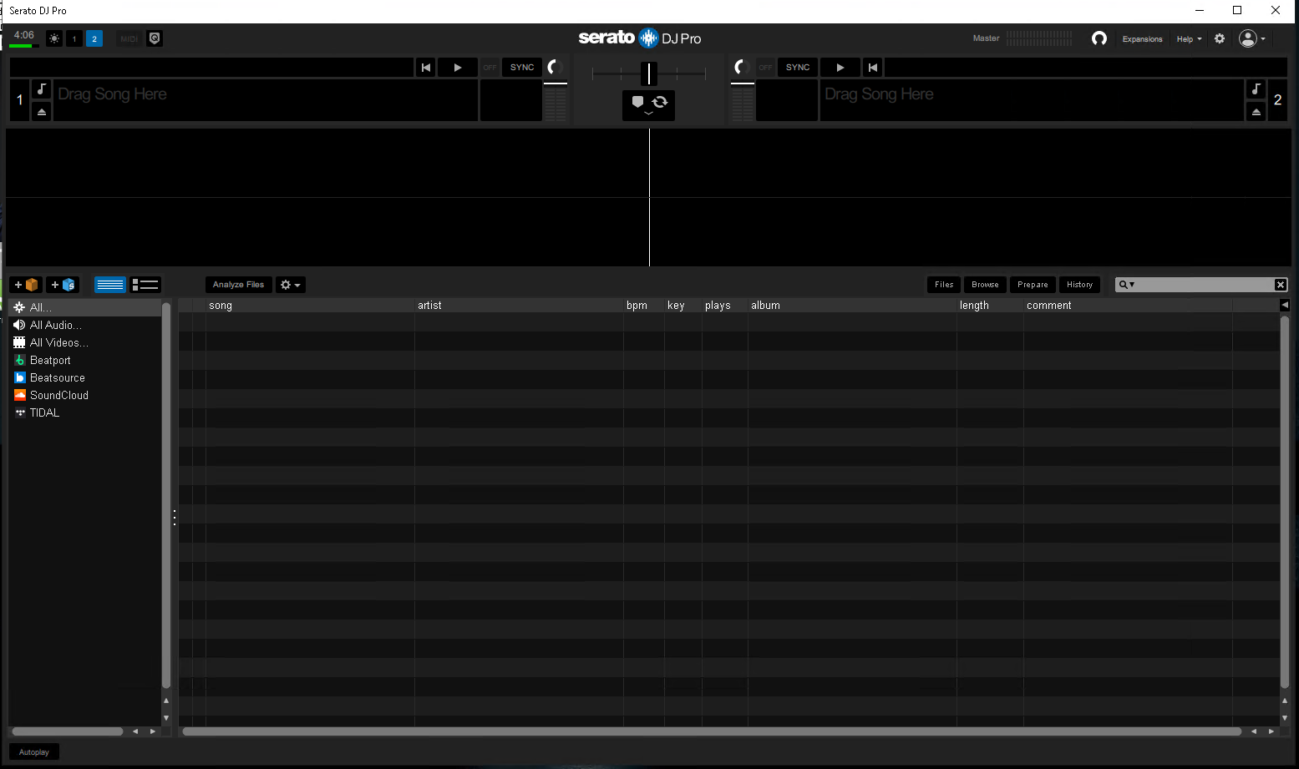This screenshot has height=769, width=1299.
Task: Eject the track from deck 1
Action: tap(42, 112)
